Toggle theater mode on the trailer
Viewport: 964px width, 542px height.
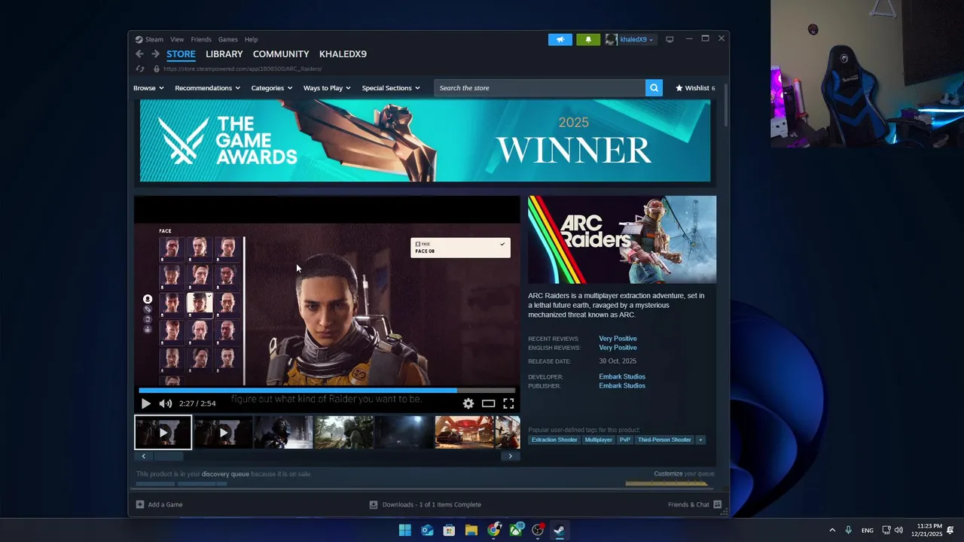pyautogui.click(x=489, y=403)
